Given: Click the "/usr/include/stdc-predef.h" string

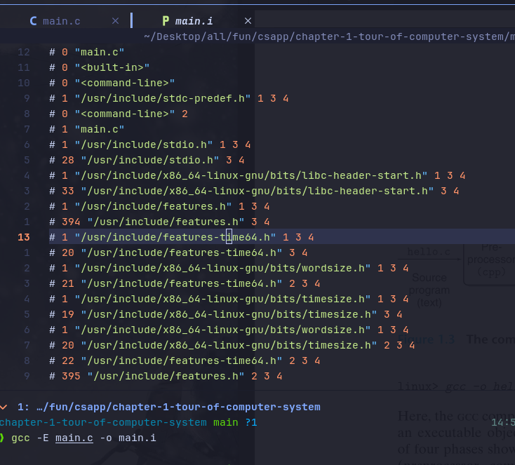Looking at the screenshot, I should 163,98.
